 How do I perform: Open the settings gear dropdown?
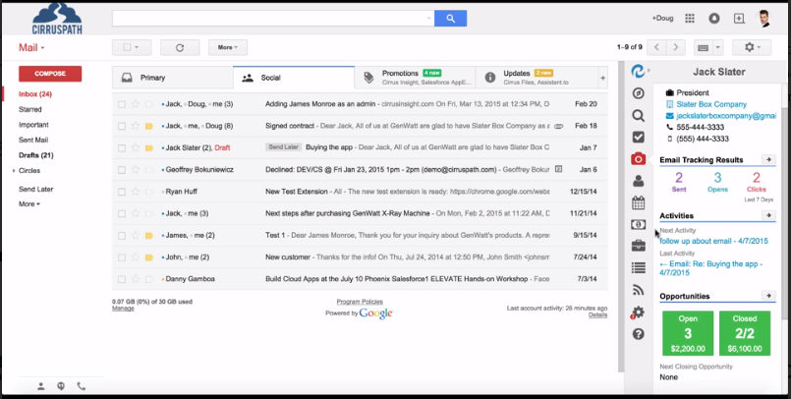point(752,47)
